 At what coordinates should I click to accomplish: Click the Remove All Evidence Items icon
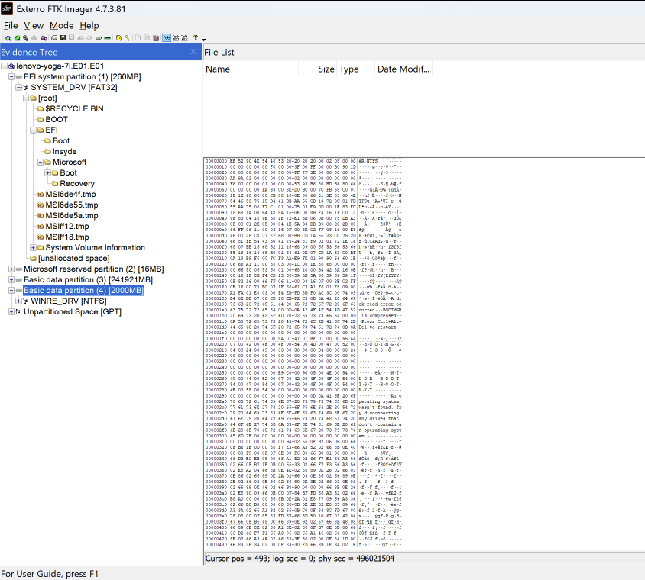click(44, 38)
